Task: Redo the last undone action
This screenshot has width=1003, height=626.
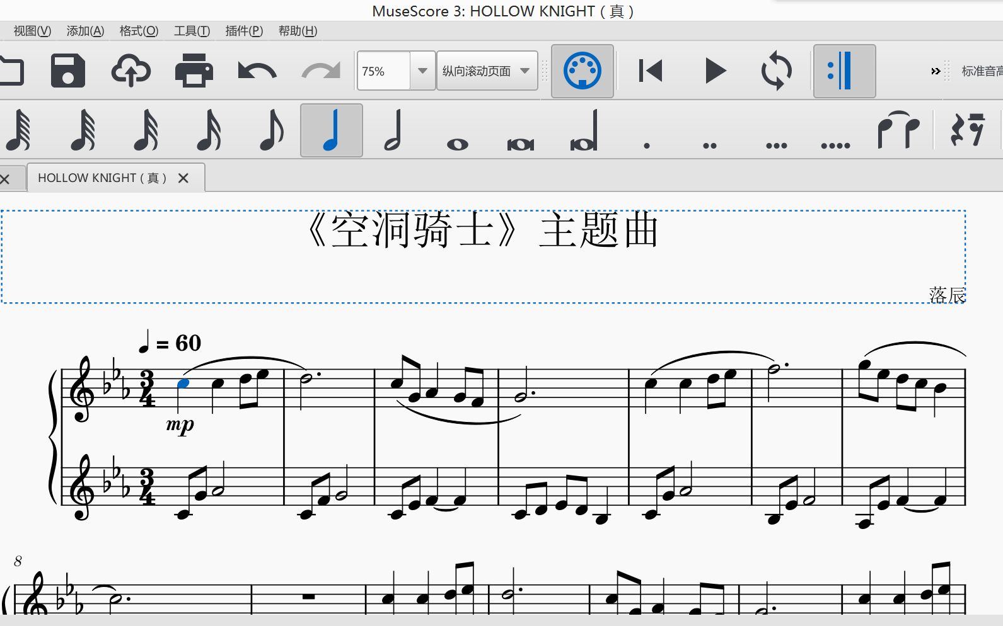Action: pos(321,71)
